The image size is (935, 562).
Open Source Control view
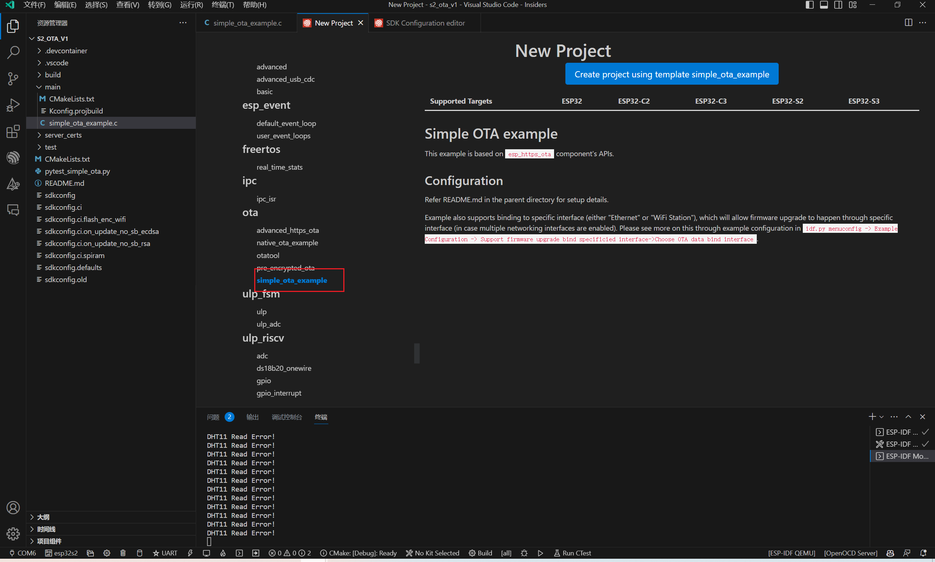click(13, 79)
